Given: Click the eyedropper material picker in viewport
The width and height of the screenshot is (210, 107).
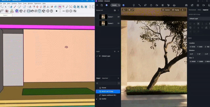Looking at the screenshot, I should [x=133, y=10].
